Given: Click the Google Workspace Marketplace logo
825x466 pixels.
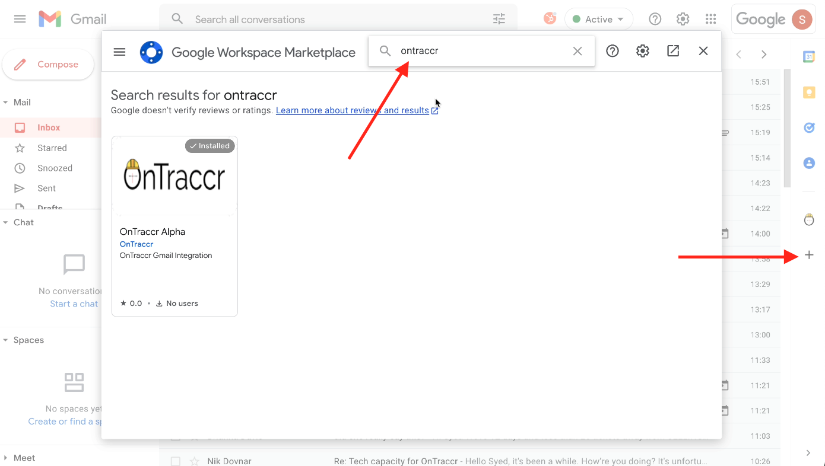Looking at the screenshot, I should [x=151, y=52].
